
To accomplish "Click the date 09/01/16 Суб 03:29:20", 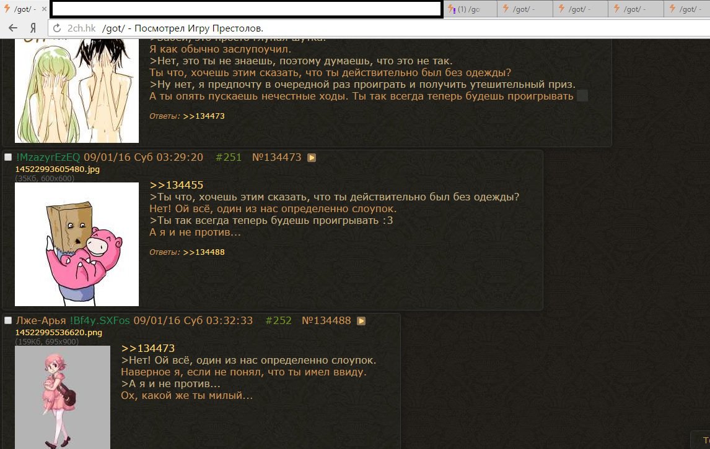I will [x=144, y=157].
